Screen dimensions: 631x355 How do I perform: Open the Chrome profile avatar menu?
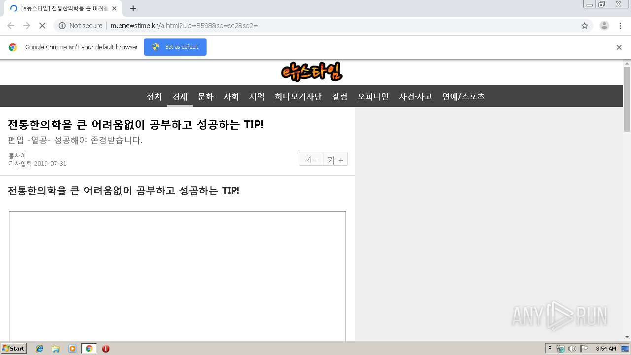[x=604, y=26]
